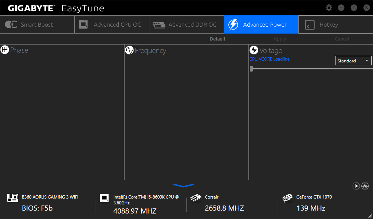Click the Frequency section heading
This screenshot has width=373, height=219.
[150, 50]
